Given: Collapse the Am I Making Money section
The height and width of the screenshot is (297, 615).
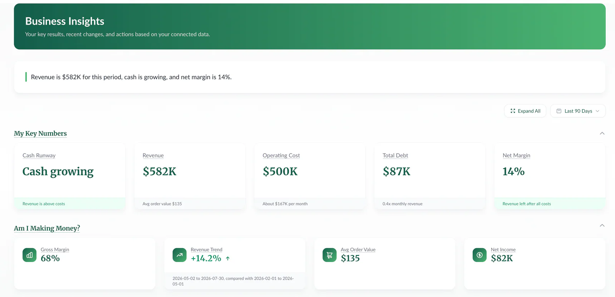Looking at the screenshot, I should coord(602,226).
